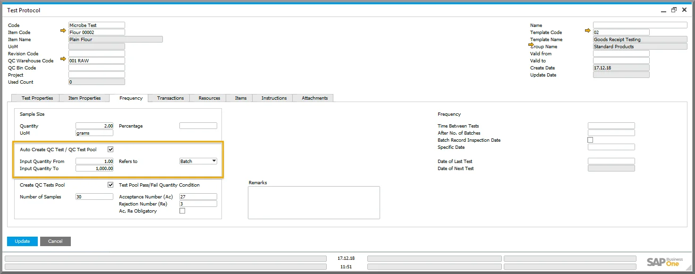Click the Specific Date field

[x=611, y=147]
